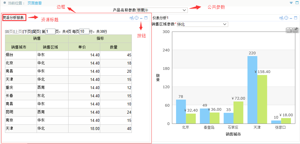Click the blue 78 bar for 北京

pyautogui.click(x=181, y=112)
